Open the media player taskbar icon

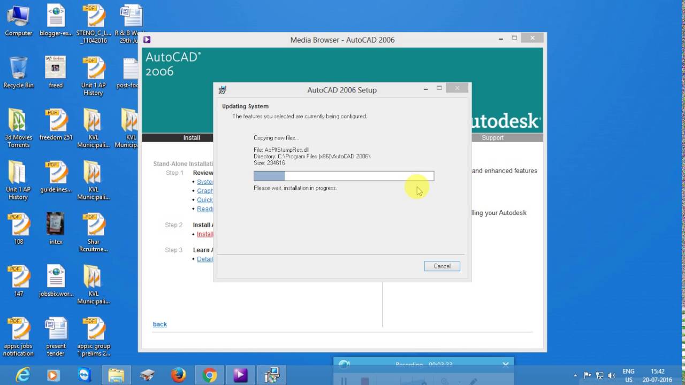pos(52,375)
